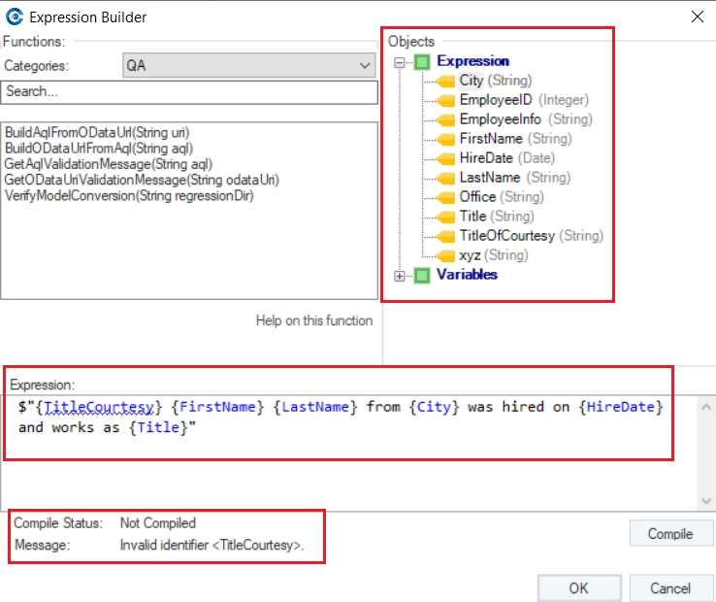Screen dimensions: 716x602
Task: Open Help on this function link
Action: 314,320
